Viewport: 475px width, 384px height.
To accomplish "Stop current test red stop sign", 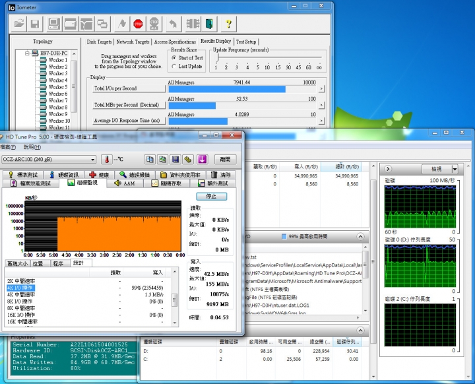I will coord(138,24).
